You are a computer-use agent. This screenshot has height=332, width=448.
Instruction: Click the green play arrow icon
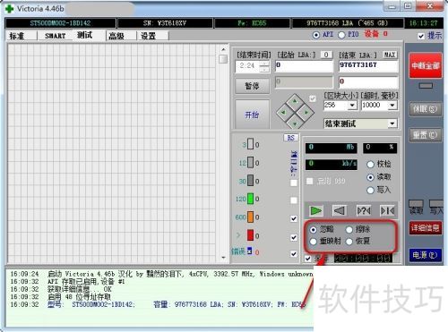[315, 211]
